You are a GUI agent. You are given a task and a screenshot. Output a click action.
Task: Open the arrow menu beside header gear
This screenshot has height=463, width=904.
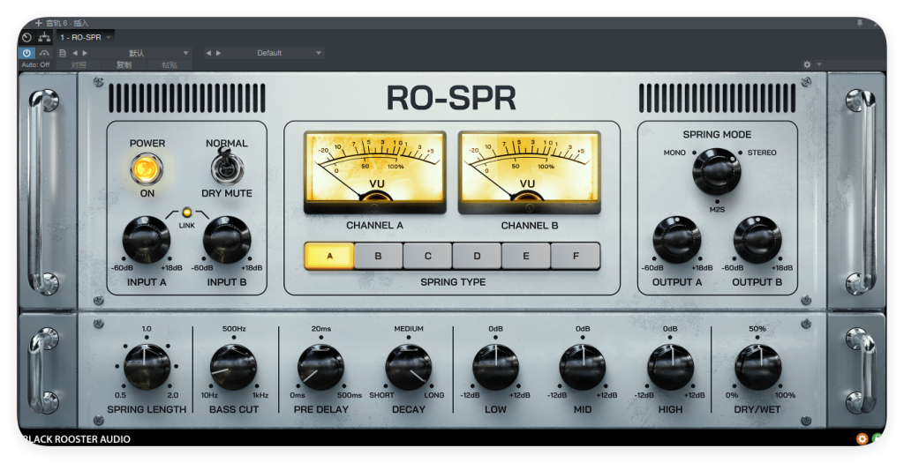tap(818, 64)
